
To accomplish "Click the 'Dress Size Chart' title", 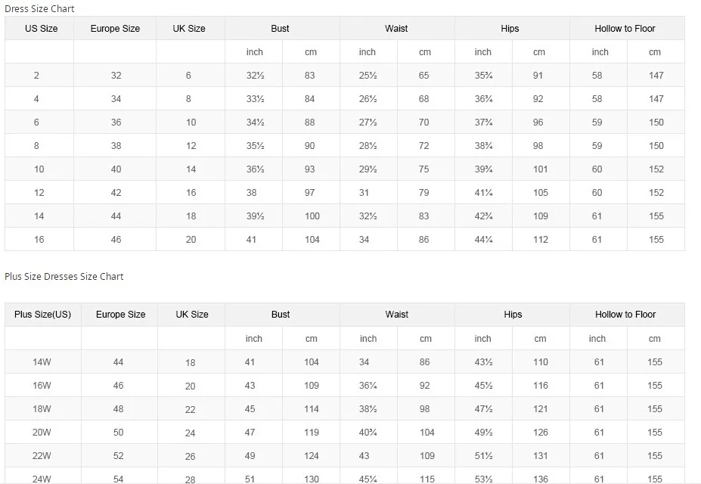I will coord(39,8).
